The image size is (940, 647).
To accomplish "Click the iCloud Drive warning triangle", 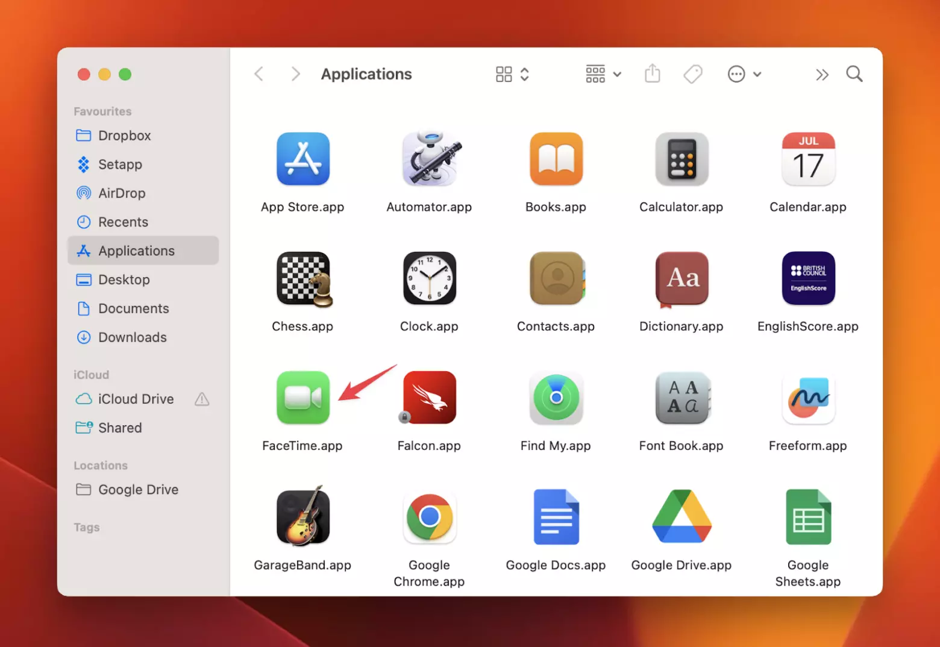I will [202, 399].
